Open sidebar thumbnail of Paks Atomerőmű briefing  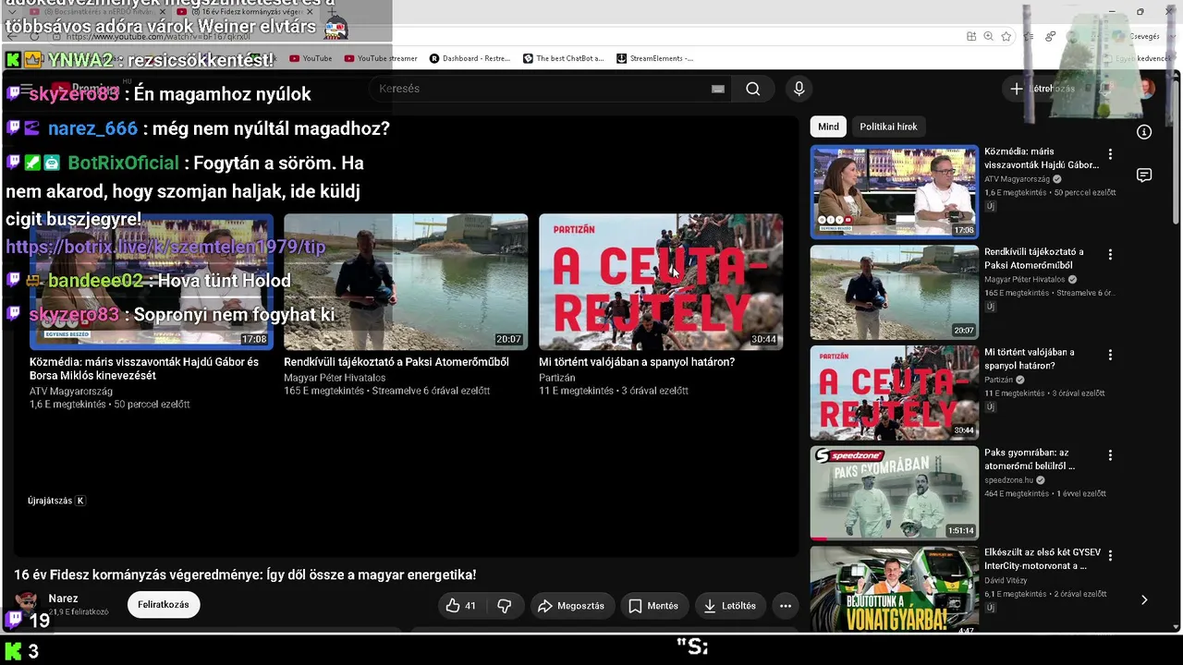(894, 292)
